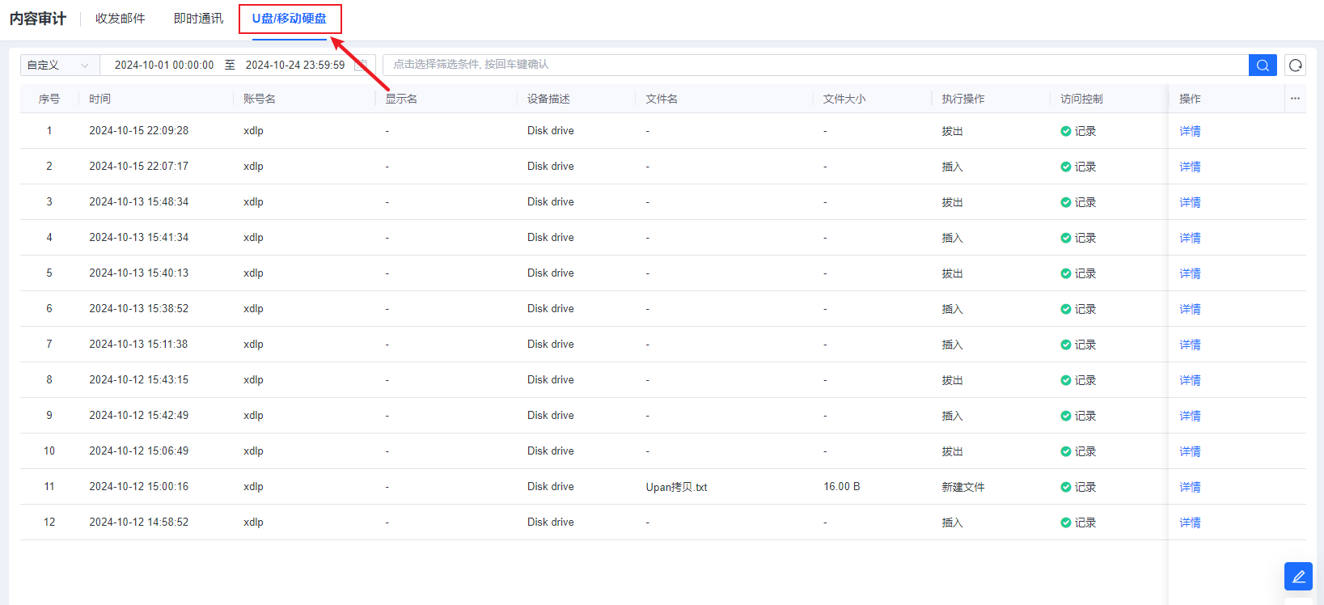The height and width of the screenshot is (605, 1324).
Task: Click the end date 2024-10-24 23:59:59 field
Action: click(x=294, y=65)
